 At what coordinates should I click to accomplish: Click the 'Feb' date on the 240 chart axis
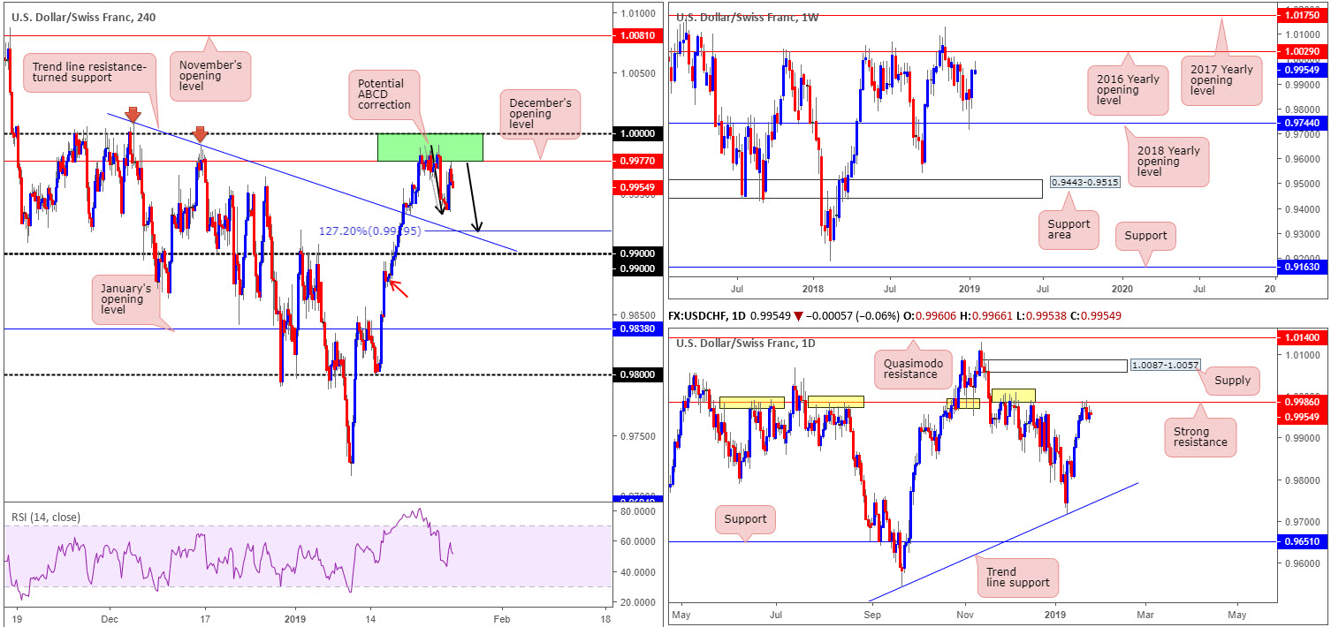pos(502,618)
